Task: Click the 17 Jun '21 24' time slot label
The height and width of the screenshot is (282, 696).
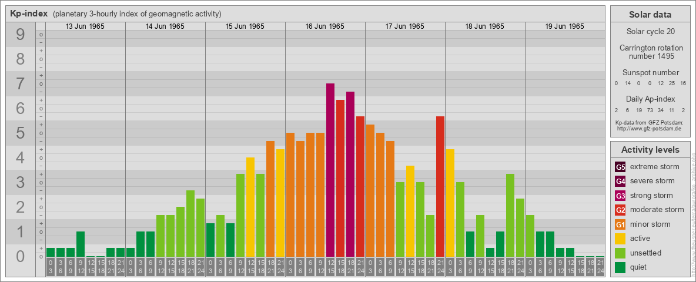Action: [440, 267]
